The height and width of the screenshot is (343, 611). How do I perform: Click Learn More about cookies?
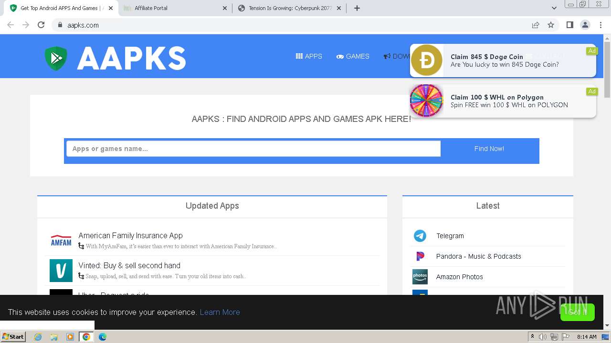click(220, 312)
